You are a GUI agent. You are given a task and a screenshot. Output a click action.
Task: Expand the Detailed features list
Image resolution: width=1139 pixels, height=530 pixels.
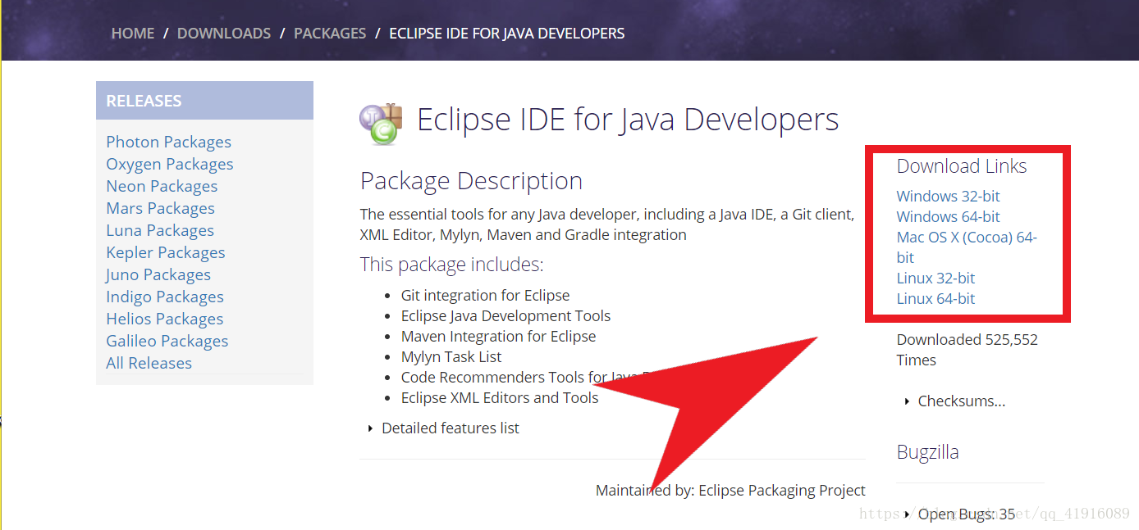(x=444, y=428)
